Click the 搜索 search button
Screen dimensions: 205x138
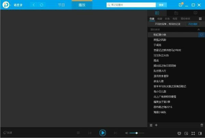pyautogui.click(x=161, y=5)
